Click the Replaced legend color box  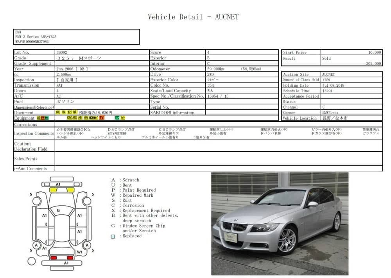(113, 236)
